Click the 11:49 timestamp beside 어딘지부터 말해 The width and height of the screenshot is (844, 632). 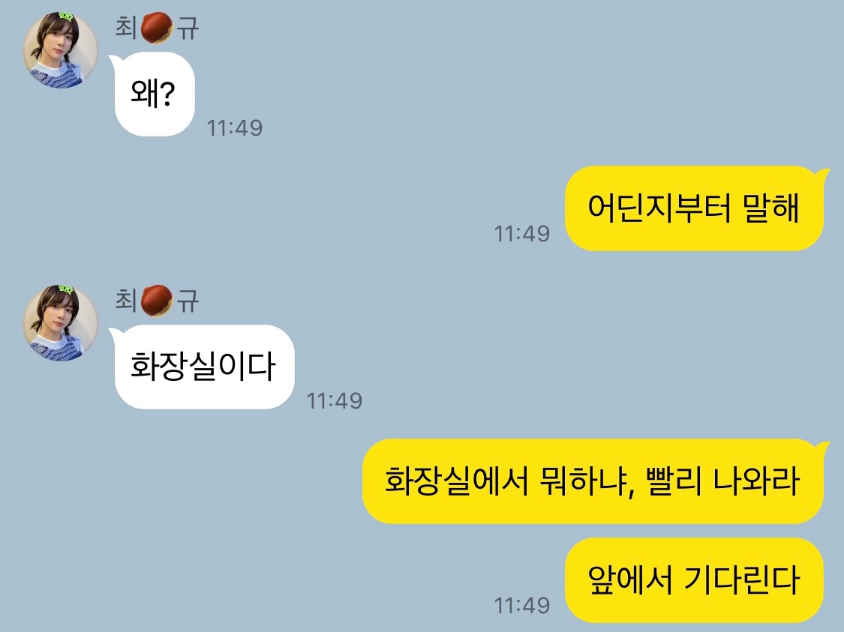(522, 233)
